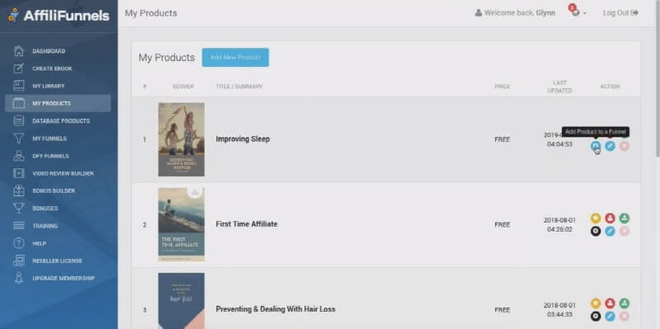Click green action icon for First Time Affiliate
660x329 pixels.
point(625,218)
